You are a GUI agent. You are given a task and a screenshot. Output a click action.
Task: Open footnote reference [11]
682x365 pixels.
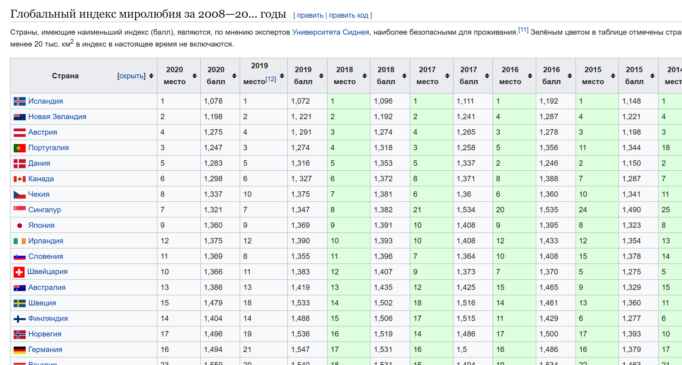tap(523, 30)
